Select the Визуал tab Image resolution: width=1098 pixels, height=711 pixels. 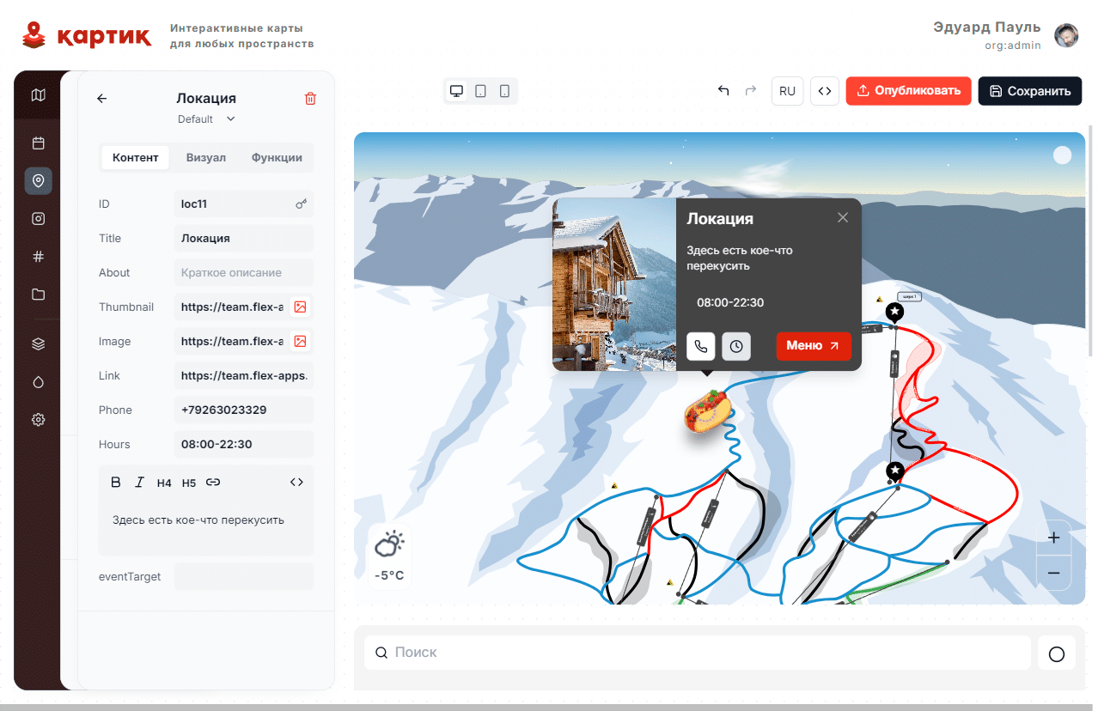click(x=206, y=157)
